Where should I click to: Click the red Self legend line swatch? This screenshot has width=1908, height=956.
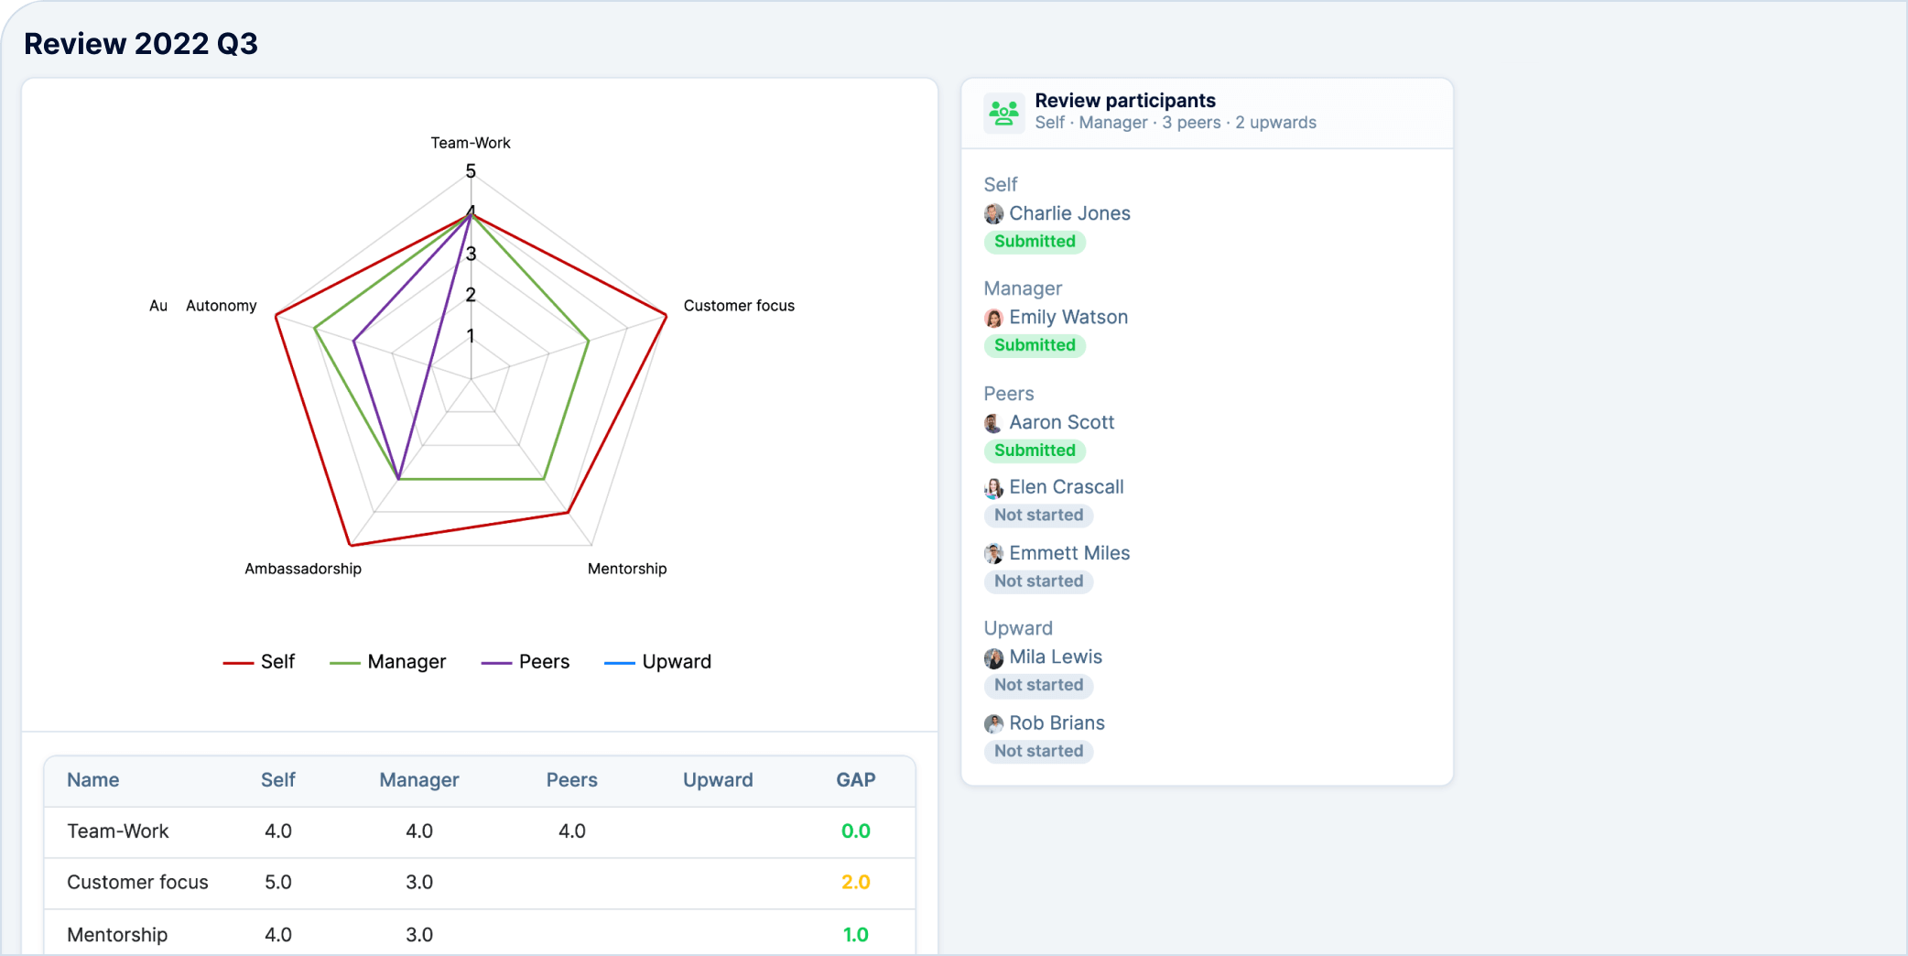pyautogui.click(x=238, y=663)
